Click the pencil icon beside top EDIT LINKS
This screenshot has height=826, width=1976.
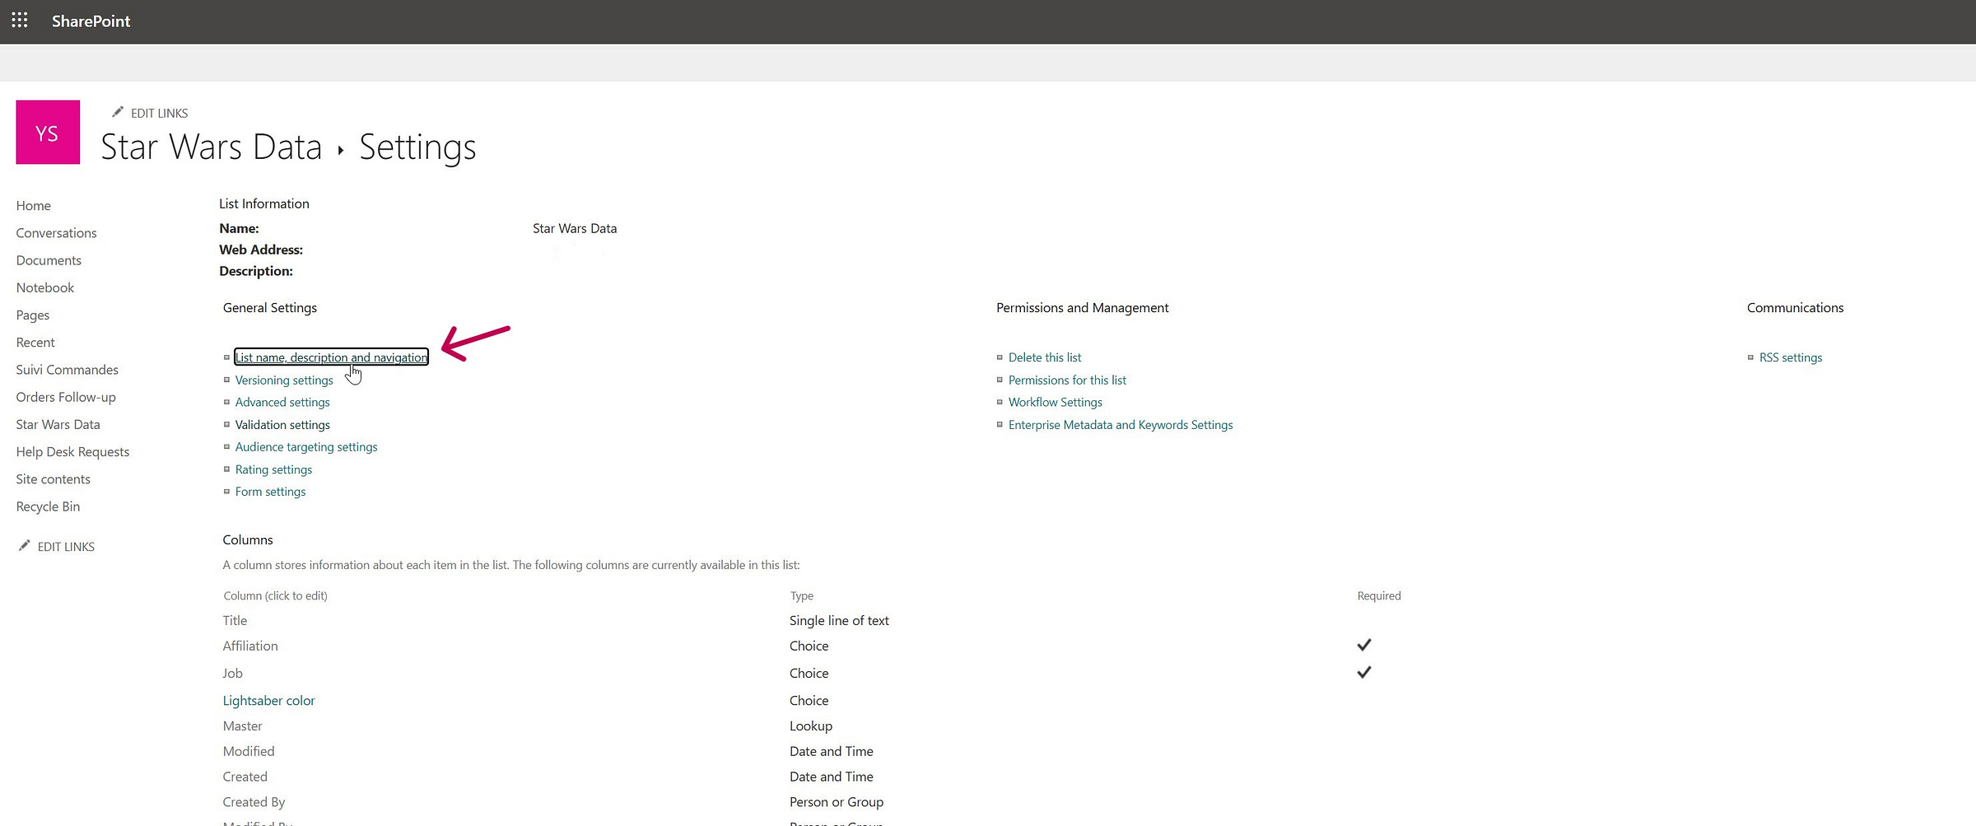click(x=118, y=112)
